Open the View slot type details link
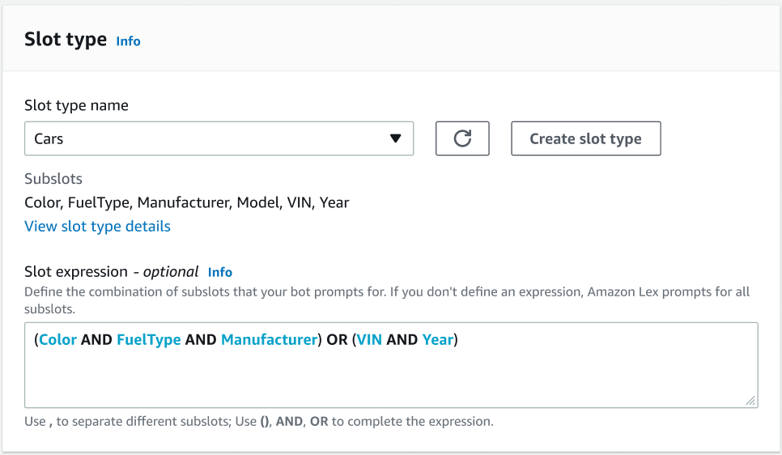This screenshot has height=455, width=782. (97, 226)
